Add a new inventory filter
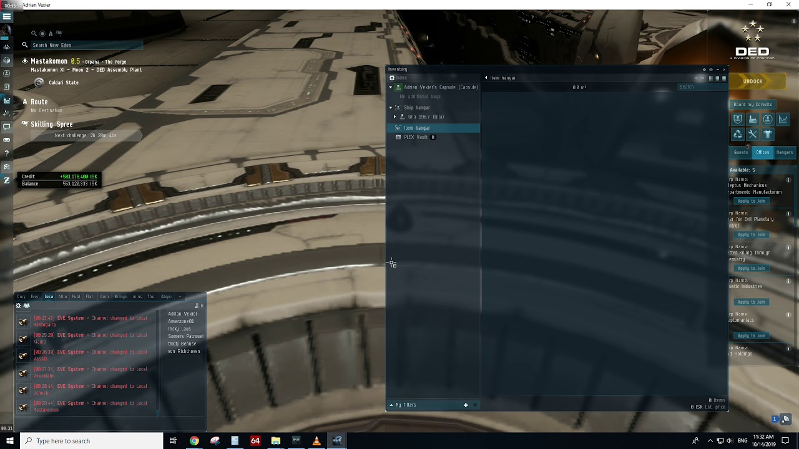This screenshot has height=449, width=799. coord(466,405)
